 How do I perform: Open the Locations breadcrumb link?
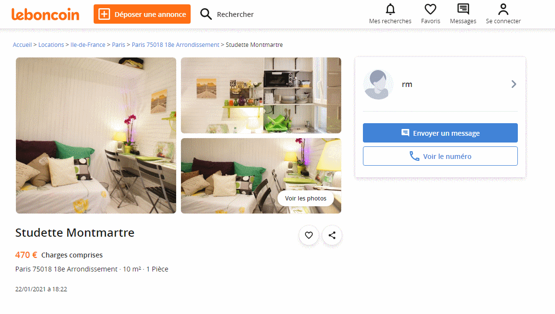(51, 44)
